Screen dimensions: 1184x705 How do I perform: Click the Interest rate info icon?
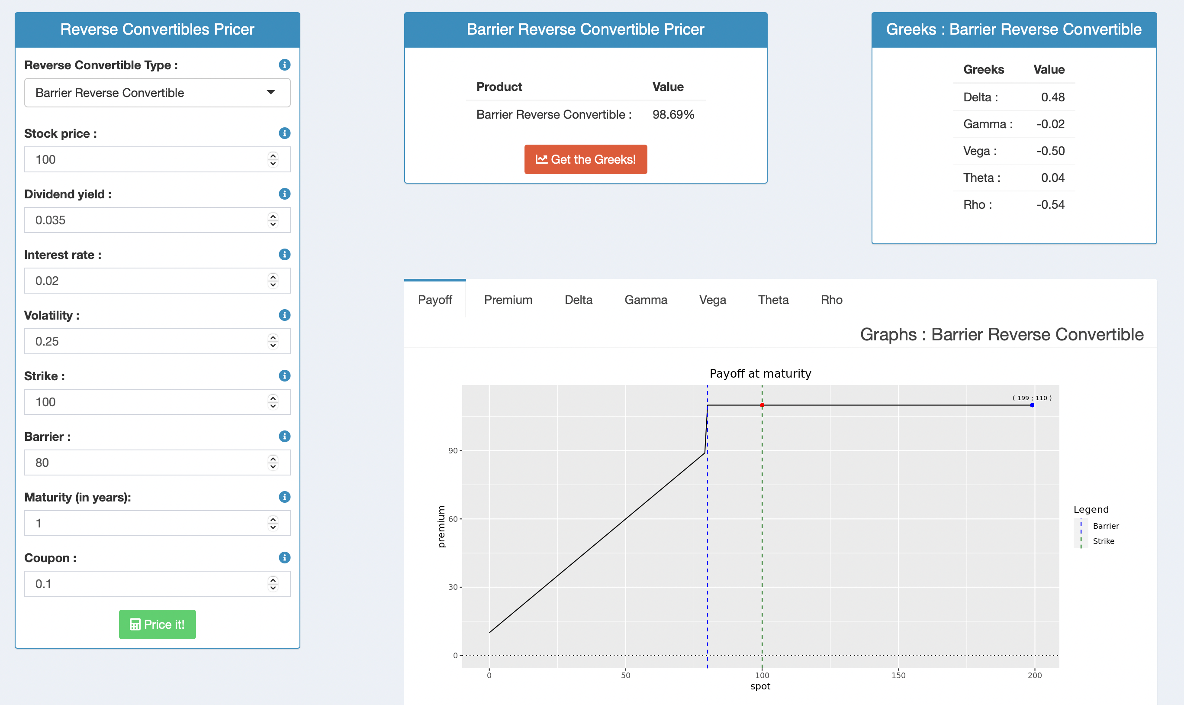tap(284, 255)
